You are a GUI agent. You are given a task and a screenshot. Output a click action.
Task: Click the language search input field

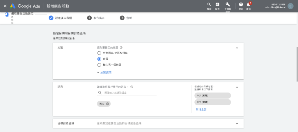(x=127, y=93)
